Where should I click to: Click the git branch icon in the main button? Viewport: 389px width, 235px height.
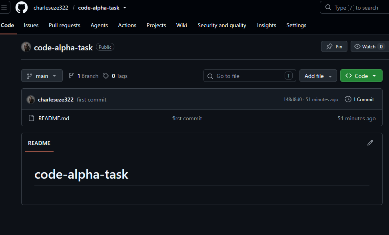[30, 76]
